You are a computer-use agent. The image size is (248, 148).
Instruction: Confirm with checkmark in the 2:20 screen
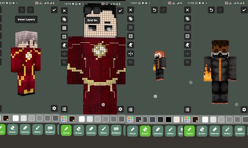click(x=54, y=10)
